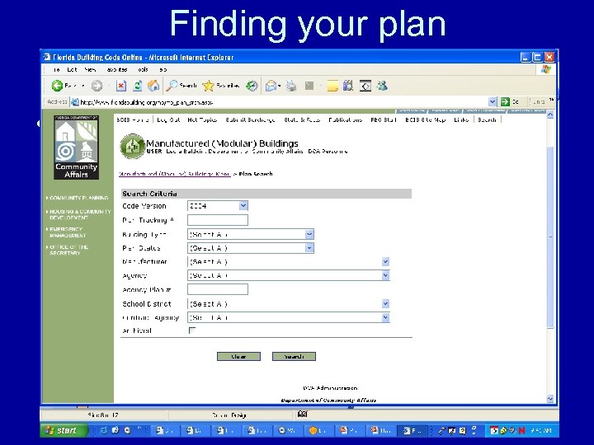Open the Edit menu
594x445 pixels.
[72, 69]
